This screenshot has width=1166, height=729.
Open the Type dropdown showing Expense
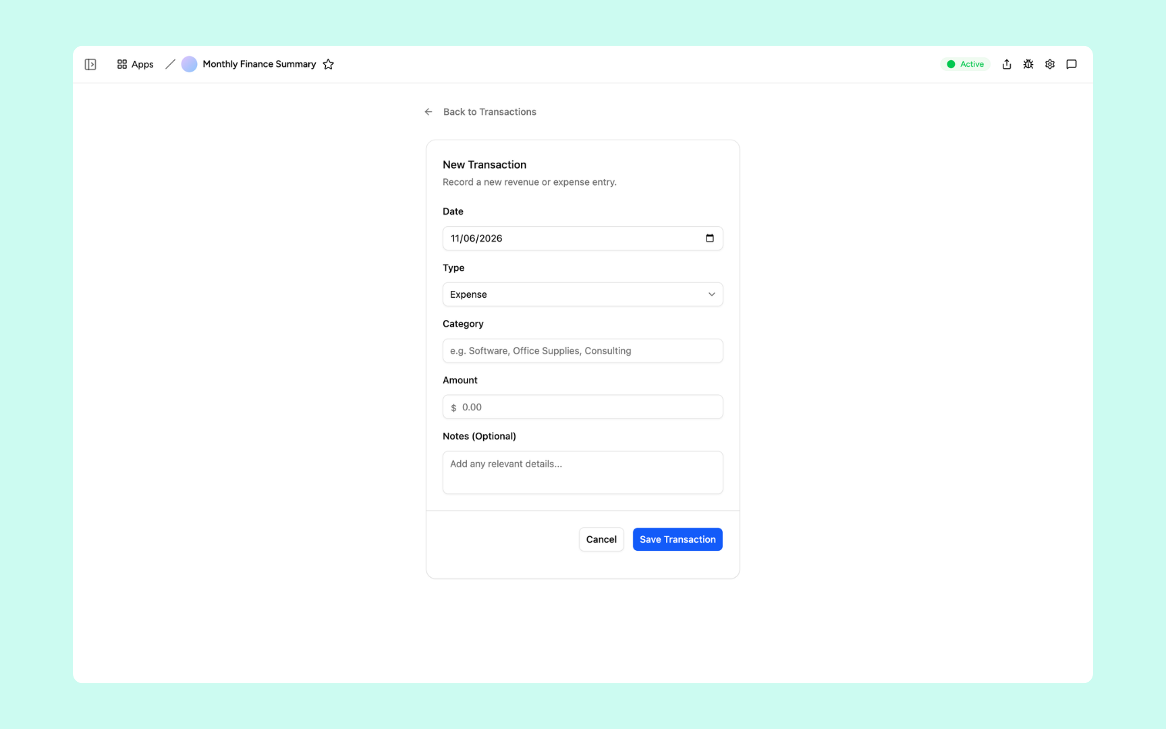tap(582, 294)
